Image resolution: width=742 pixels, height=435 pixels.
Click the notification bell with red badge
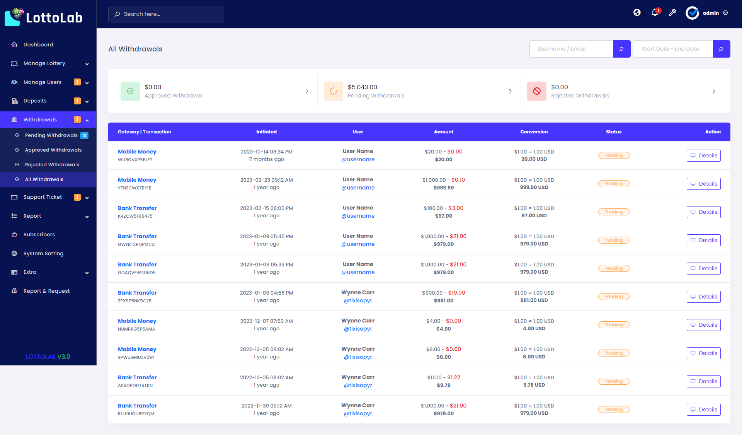pyautogui.click(x=654, y=13)
